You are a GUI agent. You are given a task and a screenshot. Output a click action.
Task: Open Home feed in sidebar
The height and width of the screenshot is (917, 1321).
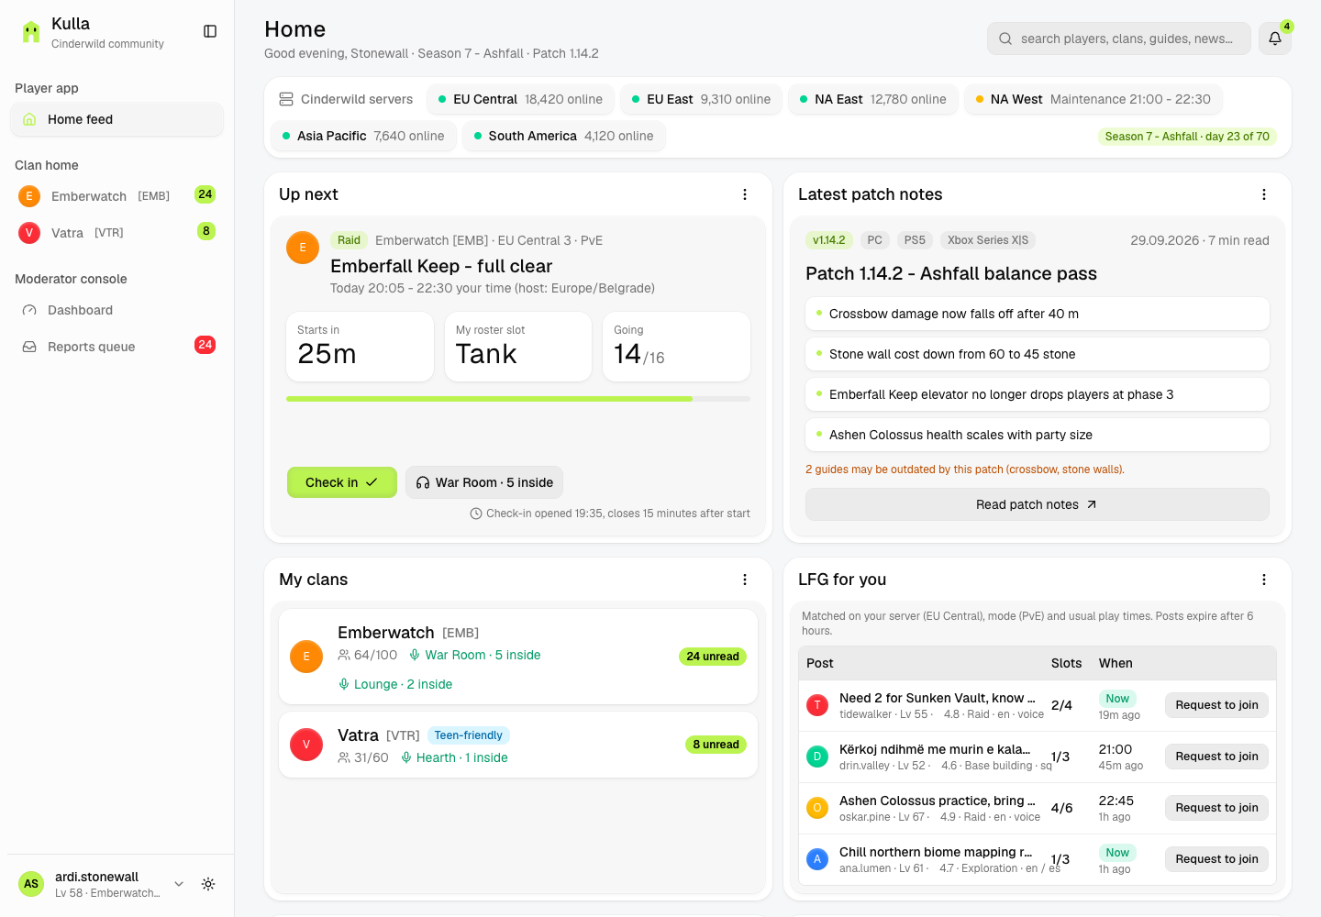click(x=117, y=119)
